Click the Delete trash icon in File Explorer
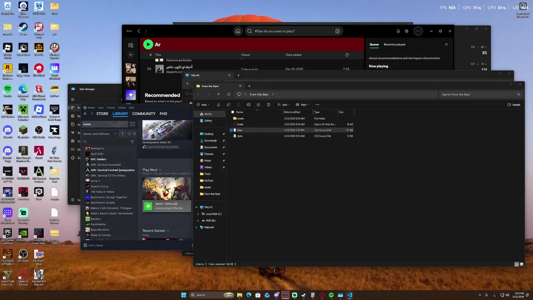The image size is (533, 300). 269,105
